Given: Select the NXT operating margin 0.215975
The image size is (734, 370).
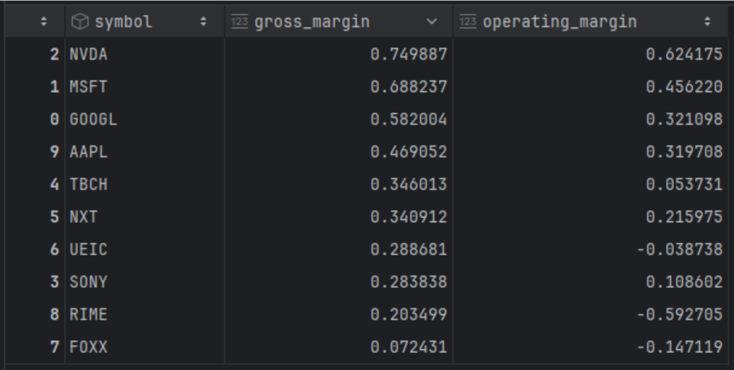Looking at the screenshot, I should click(683, 217).
